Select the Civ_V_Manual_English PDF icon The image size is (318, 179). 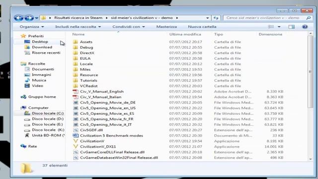click(x=76, y=91)
